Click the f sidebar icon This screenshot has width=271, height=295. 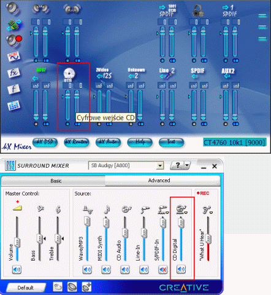13,89
